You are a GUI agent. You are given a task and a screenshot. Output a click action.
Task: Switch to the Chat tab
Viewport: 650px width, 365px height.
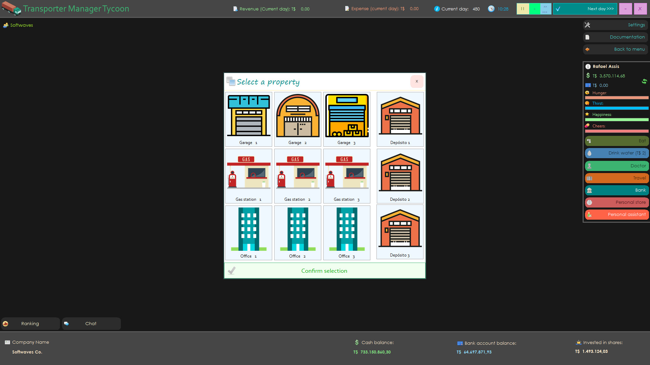click(x=91, y=323)
